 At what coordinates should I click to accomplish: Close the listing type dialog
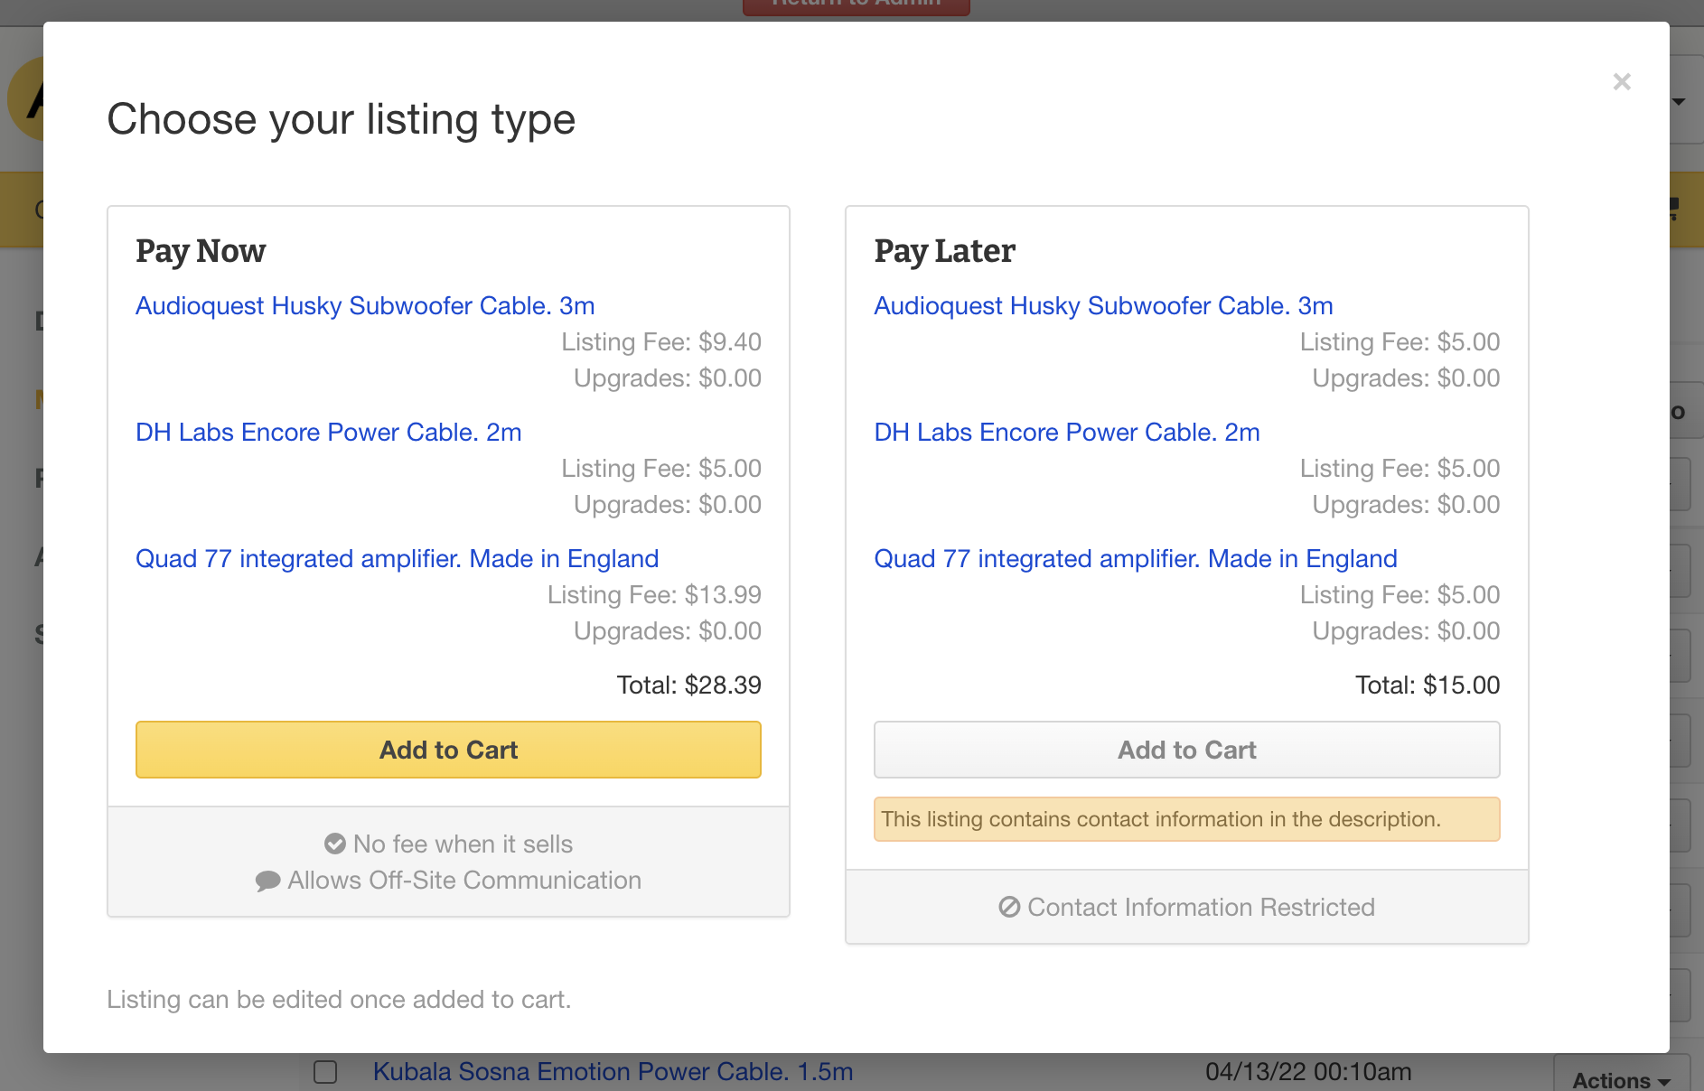pyautogui.click(x=1622, y=82)
